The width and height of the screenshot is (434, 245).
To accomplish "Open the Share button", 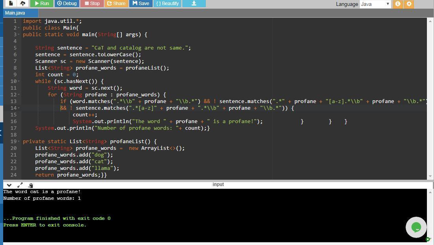I will 116,3.
